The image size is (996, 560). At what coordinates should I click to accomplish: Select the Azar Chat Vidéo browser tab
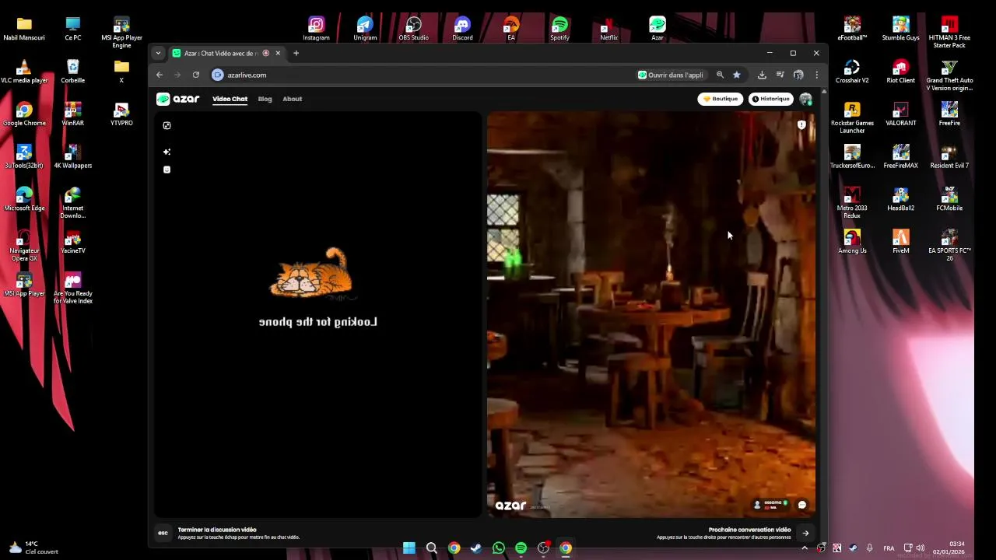point(227,53)
